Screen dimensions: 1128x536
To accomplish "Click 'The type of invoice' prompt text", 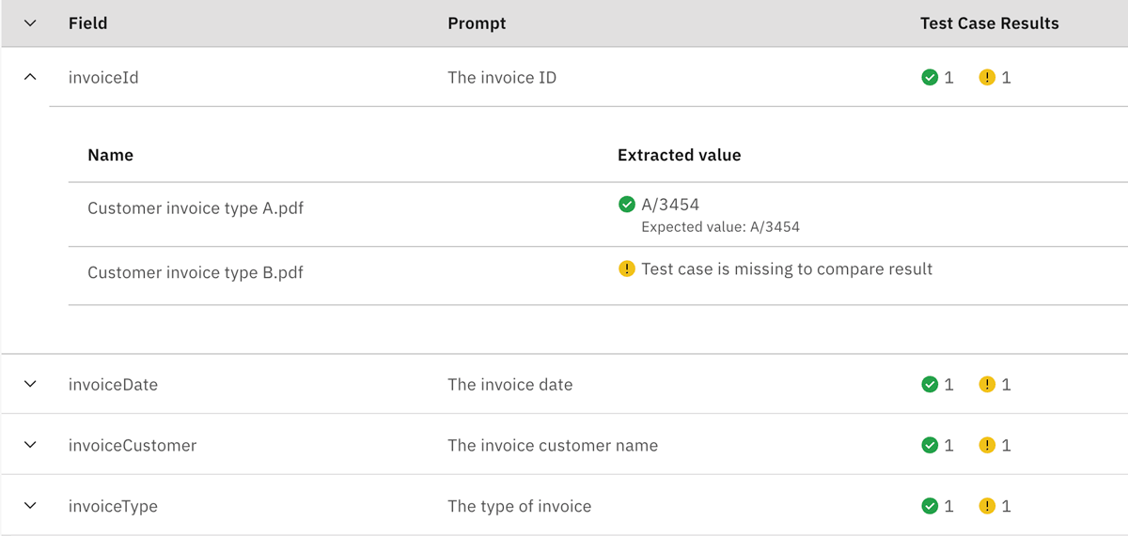I will pyautogui.click(x=519, y=506).
